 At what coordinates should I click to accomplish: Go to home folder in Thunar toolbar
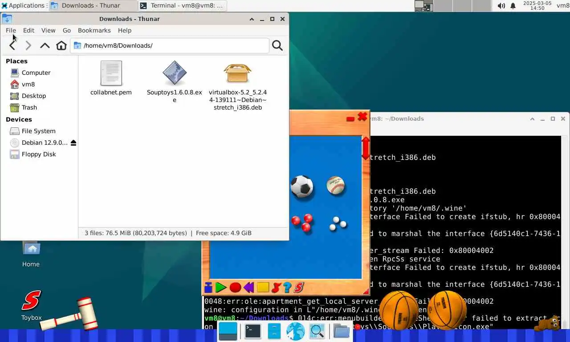pyautogui.click(x=61, y=45)
